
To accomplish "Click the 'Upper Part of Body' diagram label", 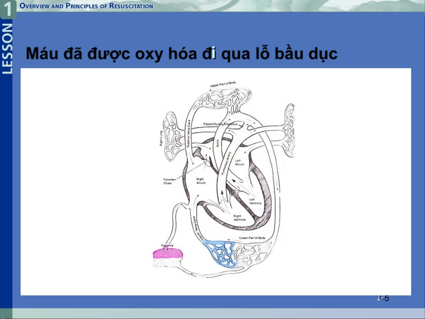I will coord(223,84).
